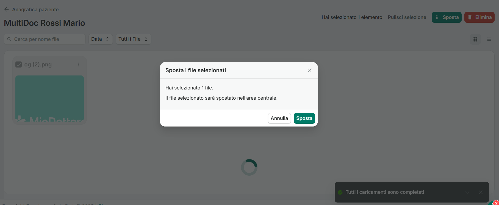Viewport: 499px width, 205px height.
Task: Open the three-dot menu on og (2).png
Action: coord(78,64)
